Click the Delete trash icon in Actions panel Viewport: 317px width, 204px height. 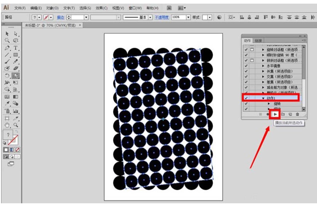(x=297, y=114)
